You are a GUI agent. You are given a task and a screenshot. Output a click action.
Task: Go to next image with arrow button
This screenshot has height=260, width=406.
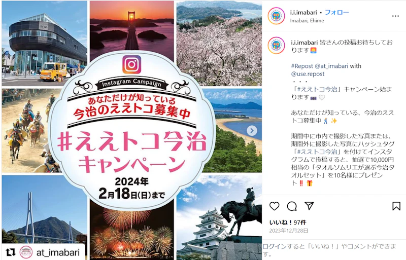tap(252, 131)
